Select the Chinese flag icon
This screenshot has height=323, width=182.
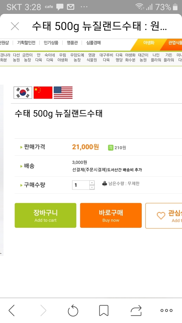click(43, 93)
